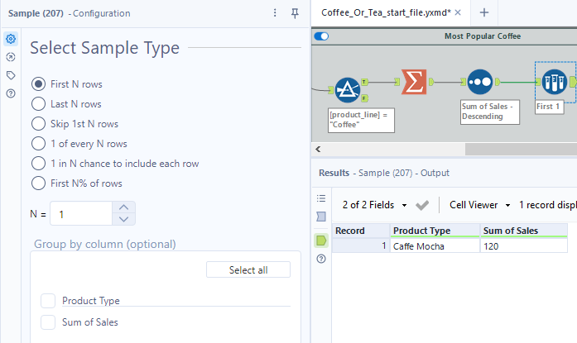Select First N% of rows option
The height and width of the screenshot is (343, 577).
click(38, 183)
